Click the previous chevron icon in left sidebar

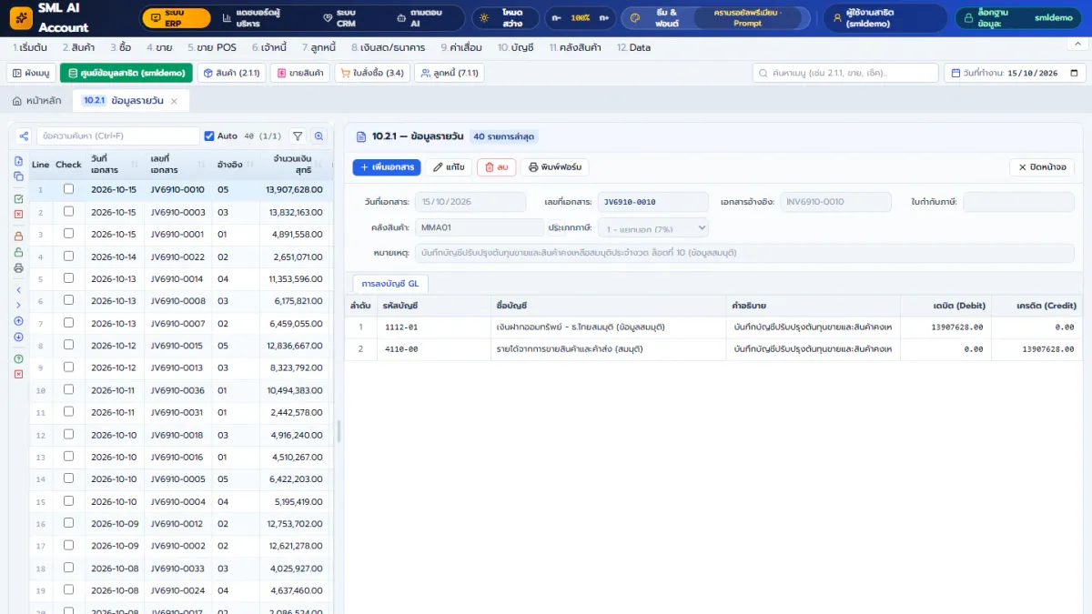pyautogui.click(x=18, y=290)
